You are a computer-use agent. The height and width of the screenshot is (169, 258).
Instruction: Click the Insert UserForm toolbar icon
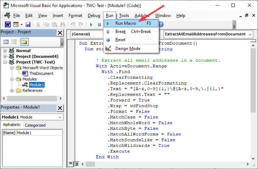point(16,25)
